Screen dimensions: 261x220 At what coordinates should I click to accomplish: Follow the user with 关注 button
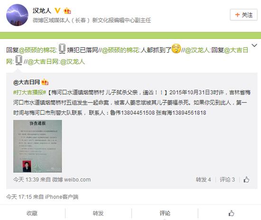[x=244, y=15]
